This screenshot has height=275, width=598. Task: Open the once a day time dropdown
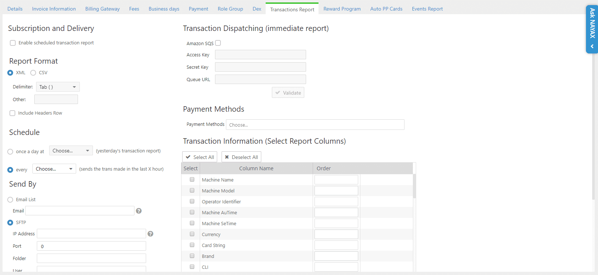pyautogui.click(x=71, y=151)
